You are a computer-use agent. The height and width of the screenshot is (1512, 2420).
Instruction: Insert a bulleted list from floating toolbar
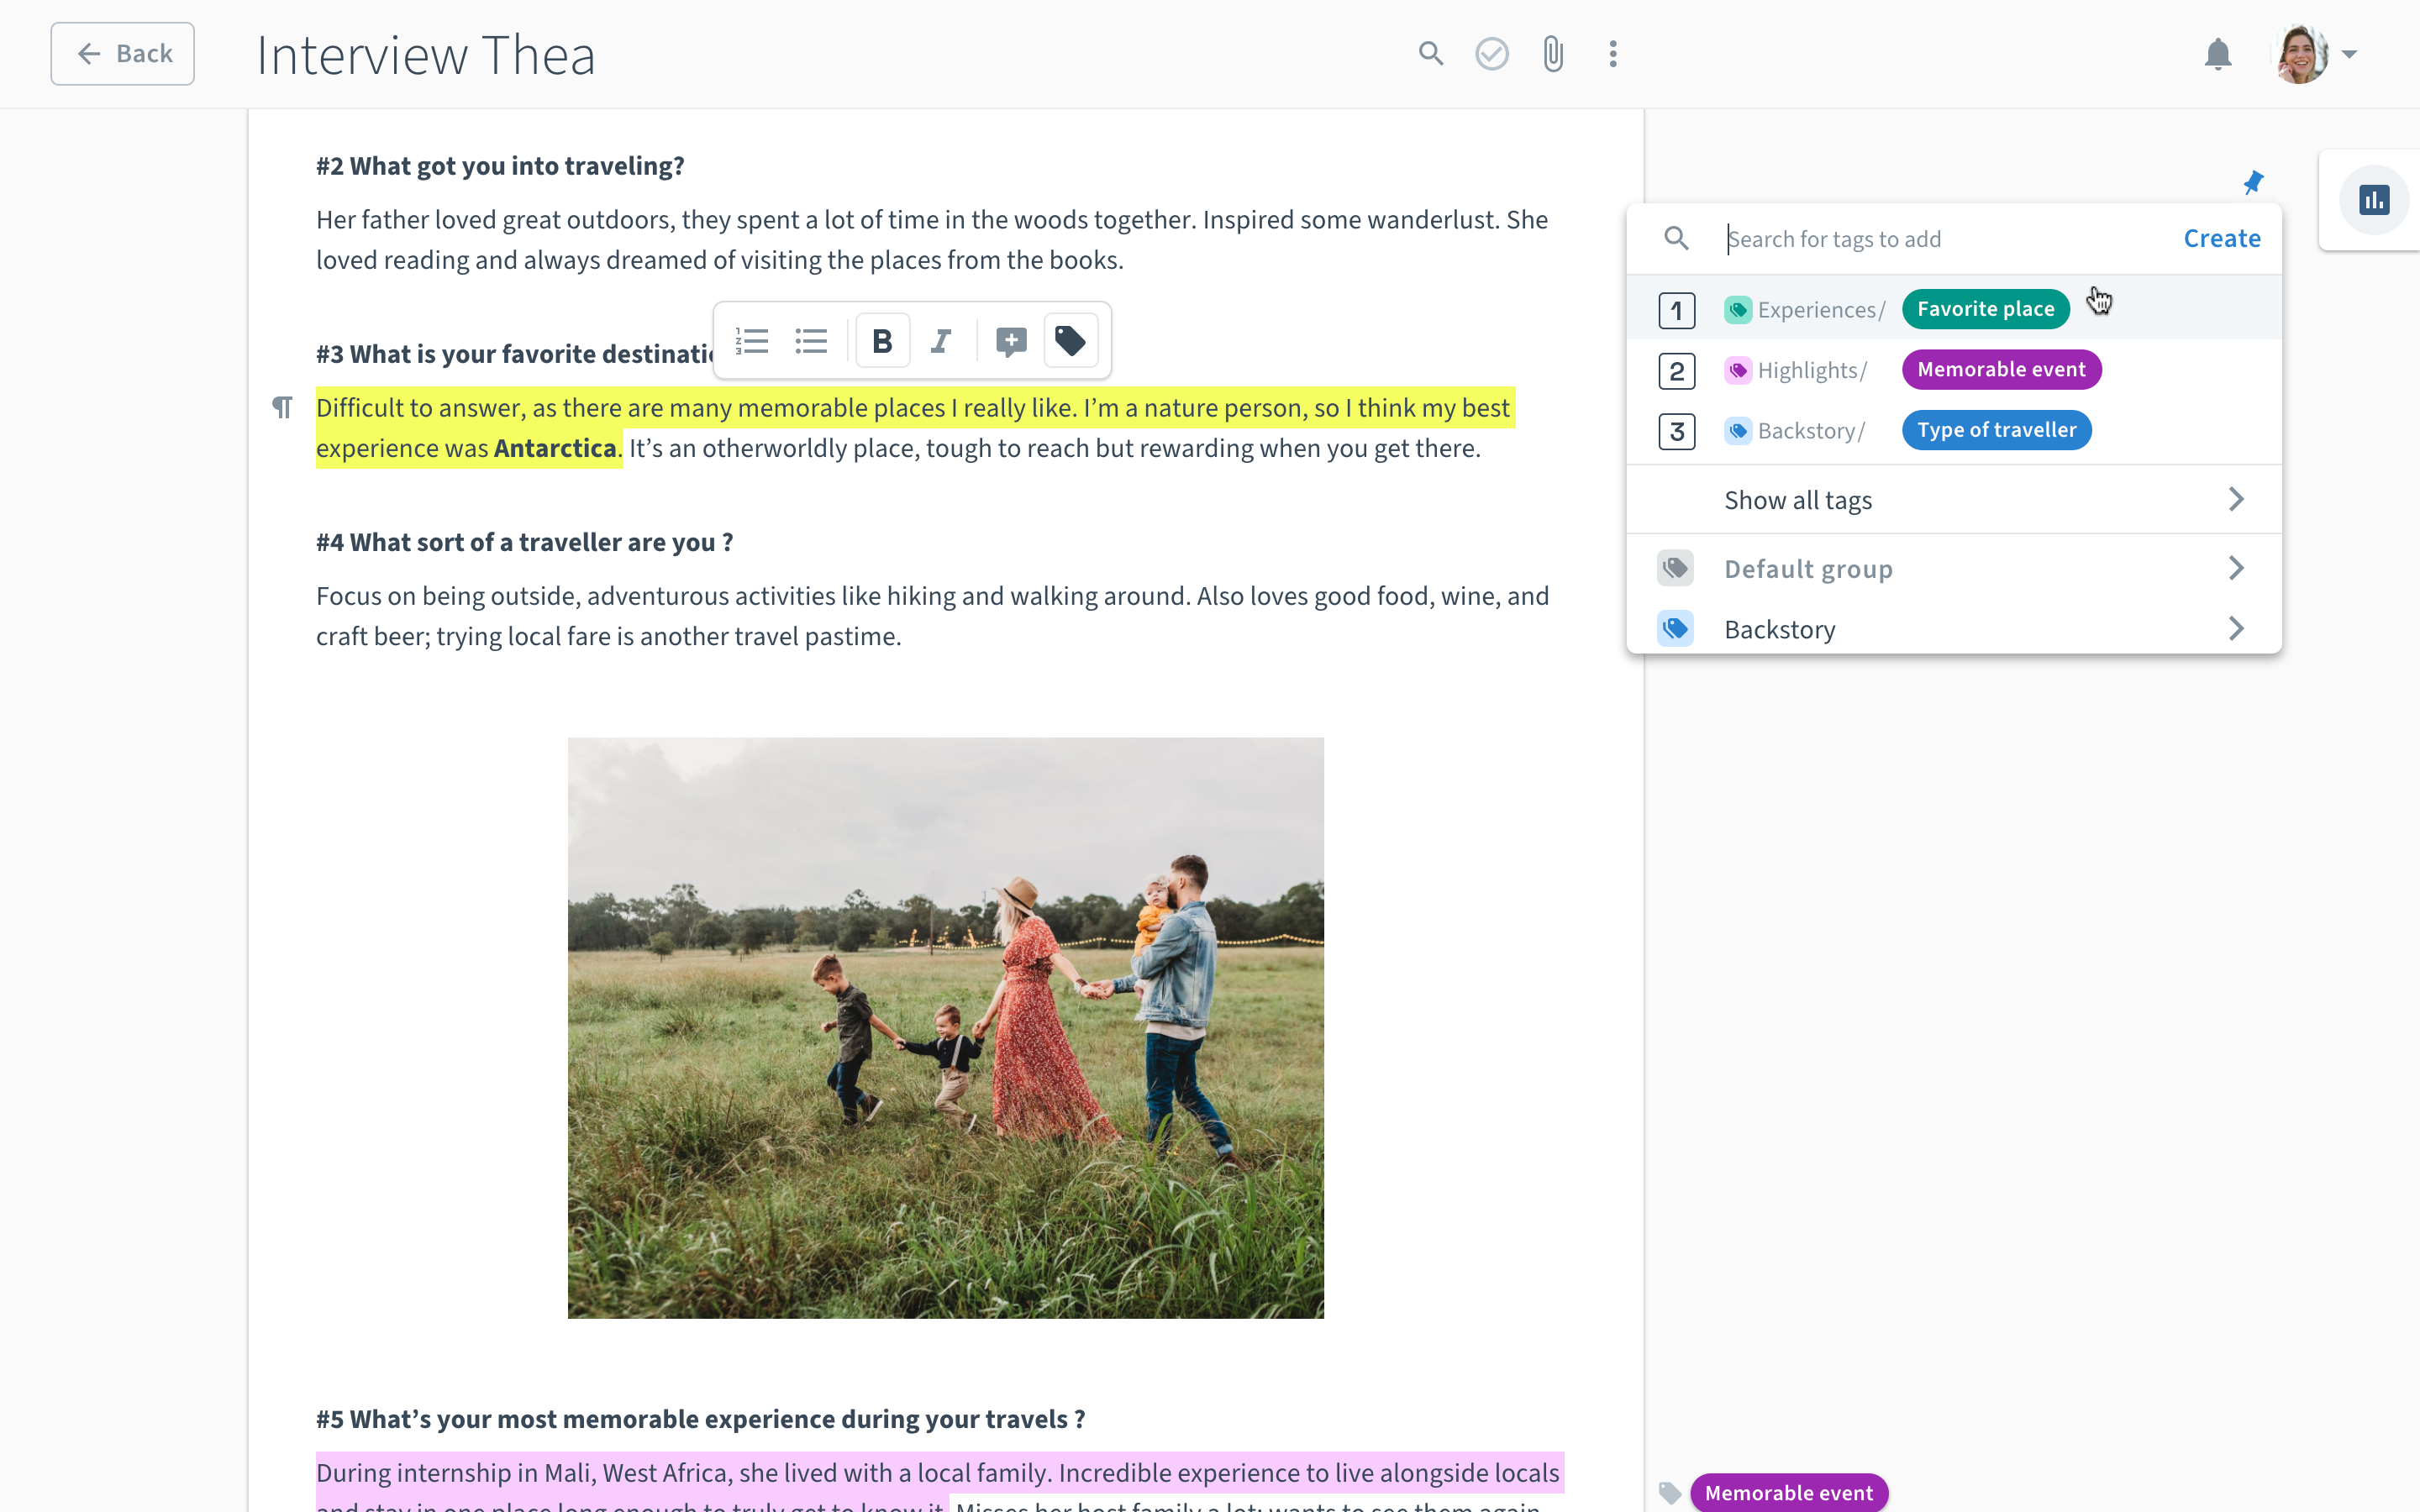point(811,341)
